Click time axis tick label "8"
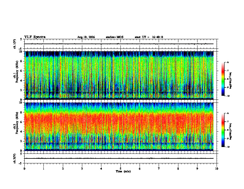 178,169
